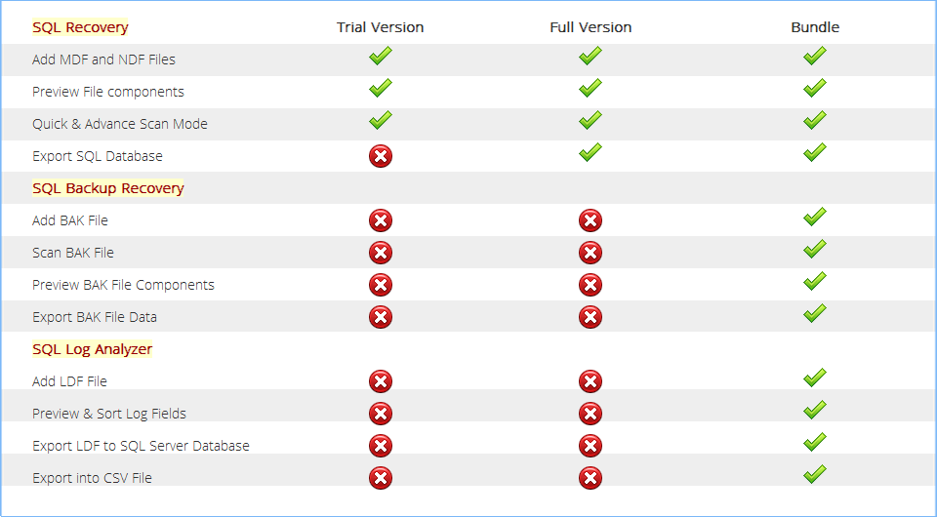Select the SQL Log Analyzer heading
Viewport: 937px width, 517px height.
93,349
